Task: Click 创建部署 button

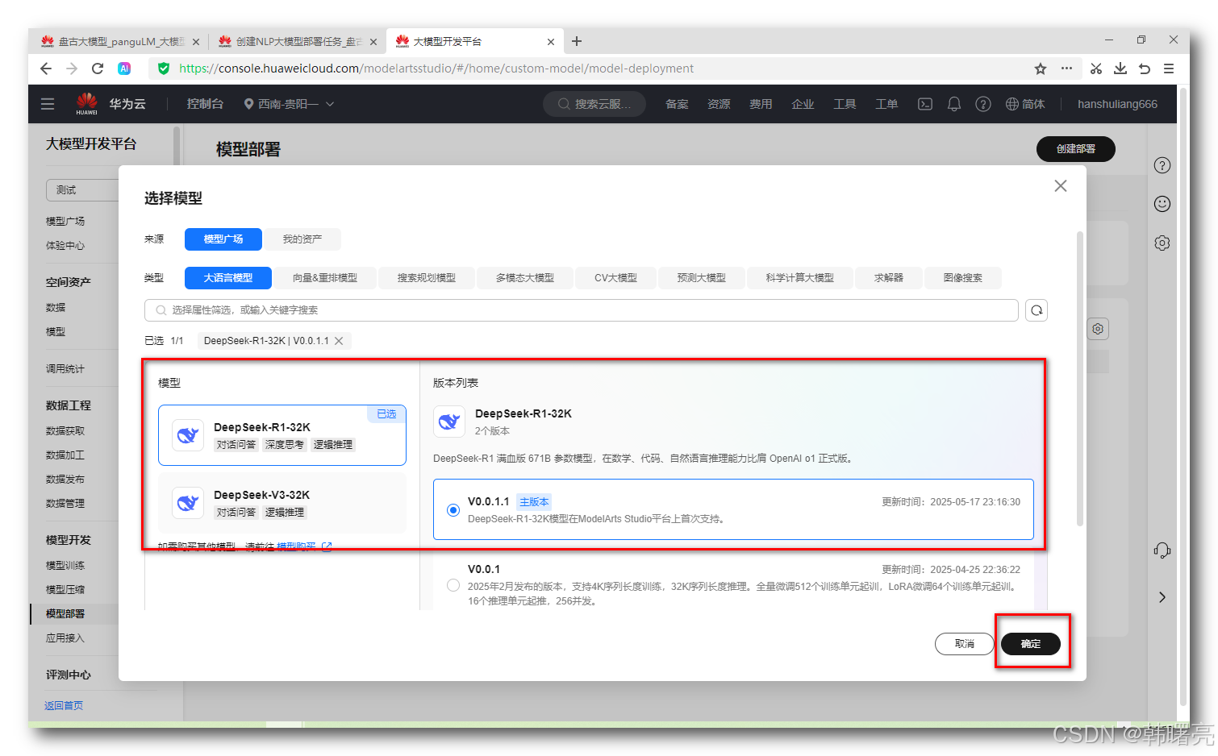Action: [1076, 149]
